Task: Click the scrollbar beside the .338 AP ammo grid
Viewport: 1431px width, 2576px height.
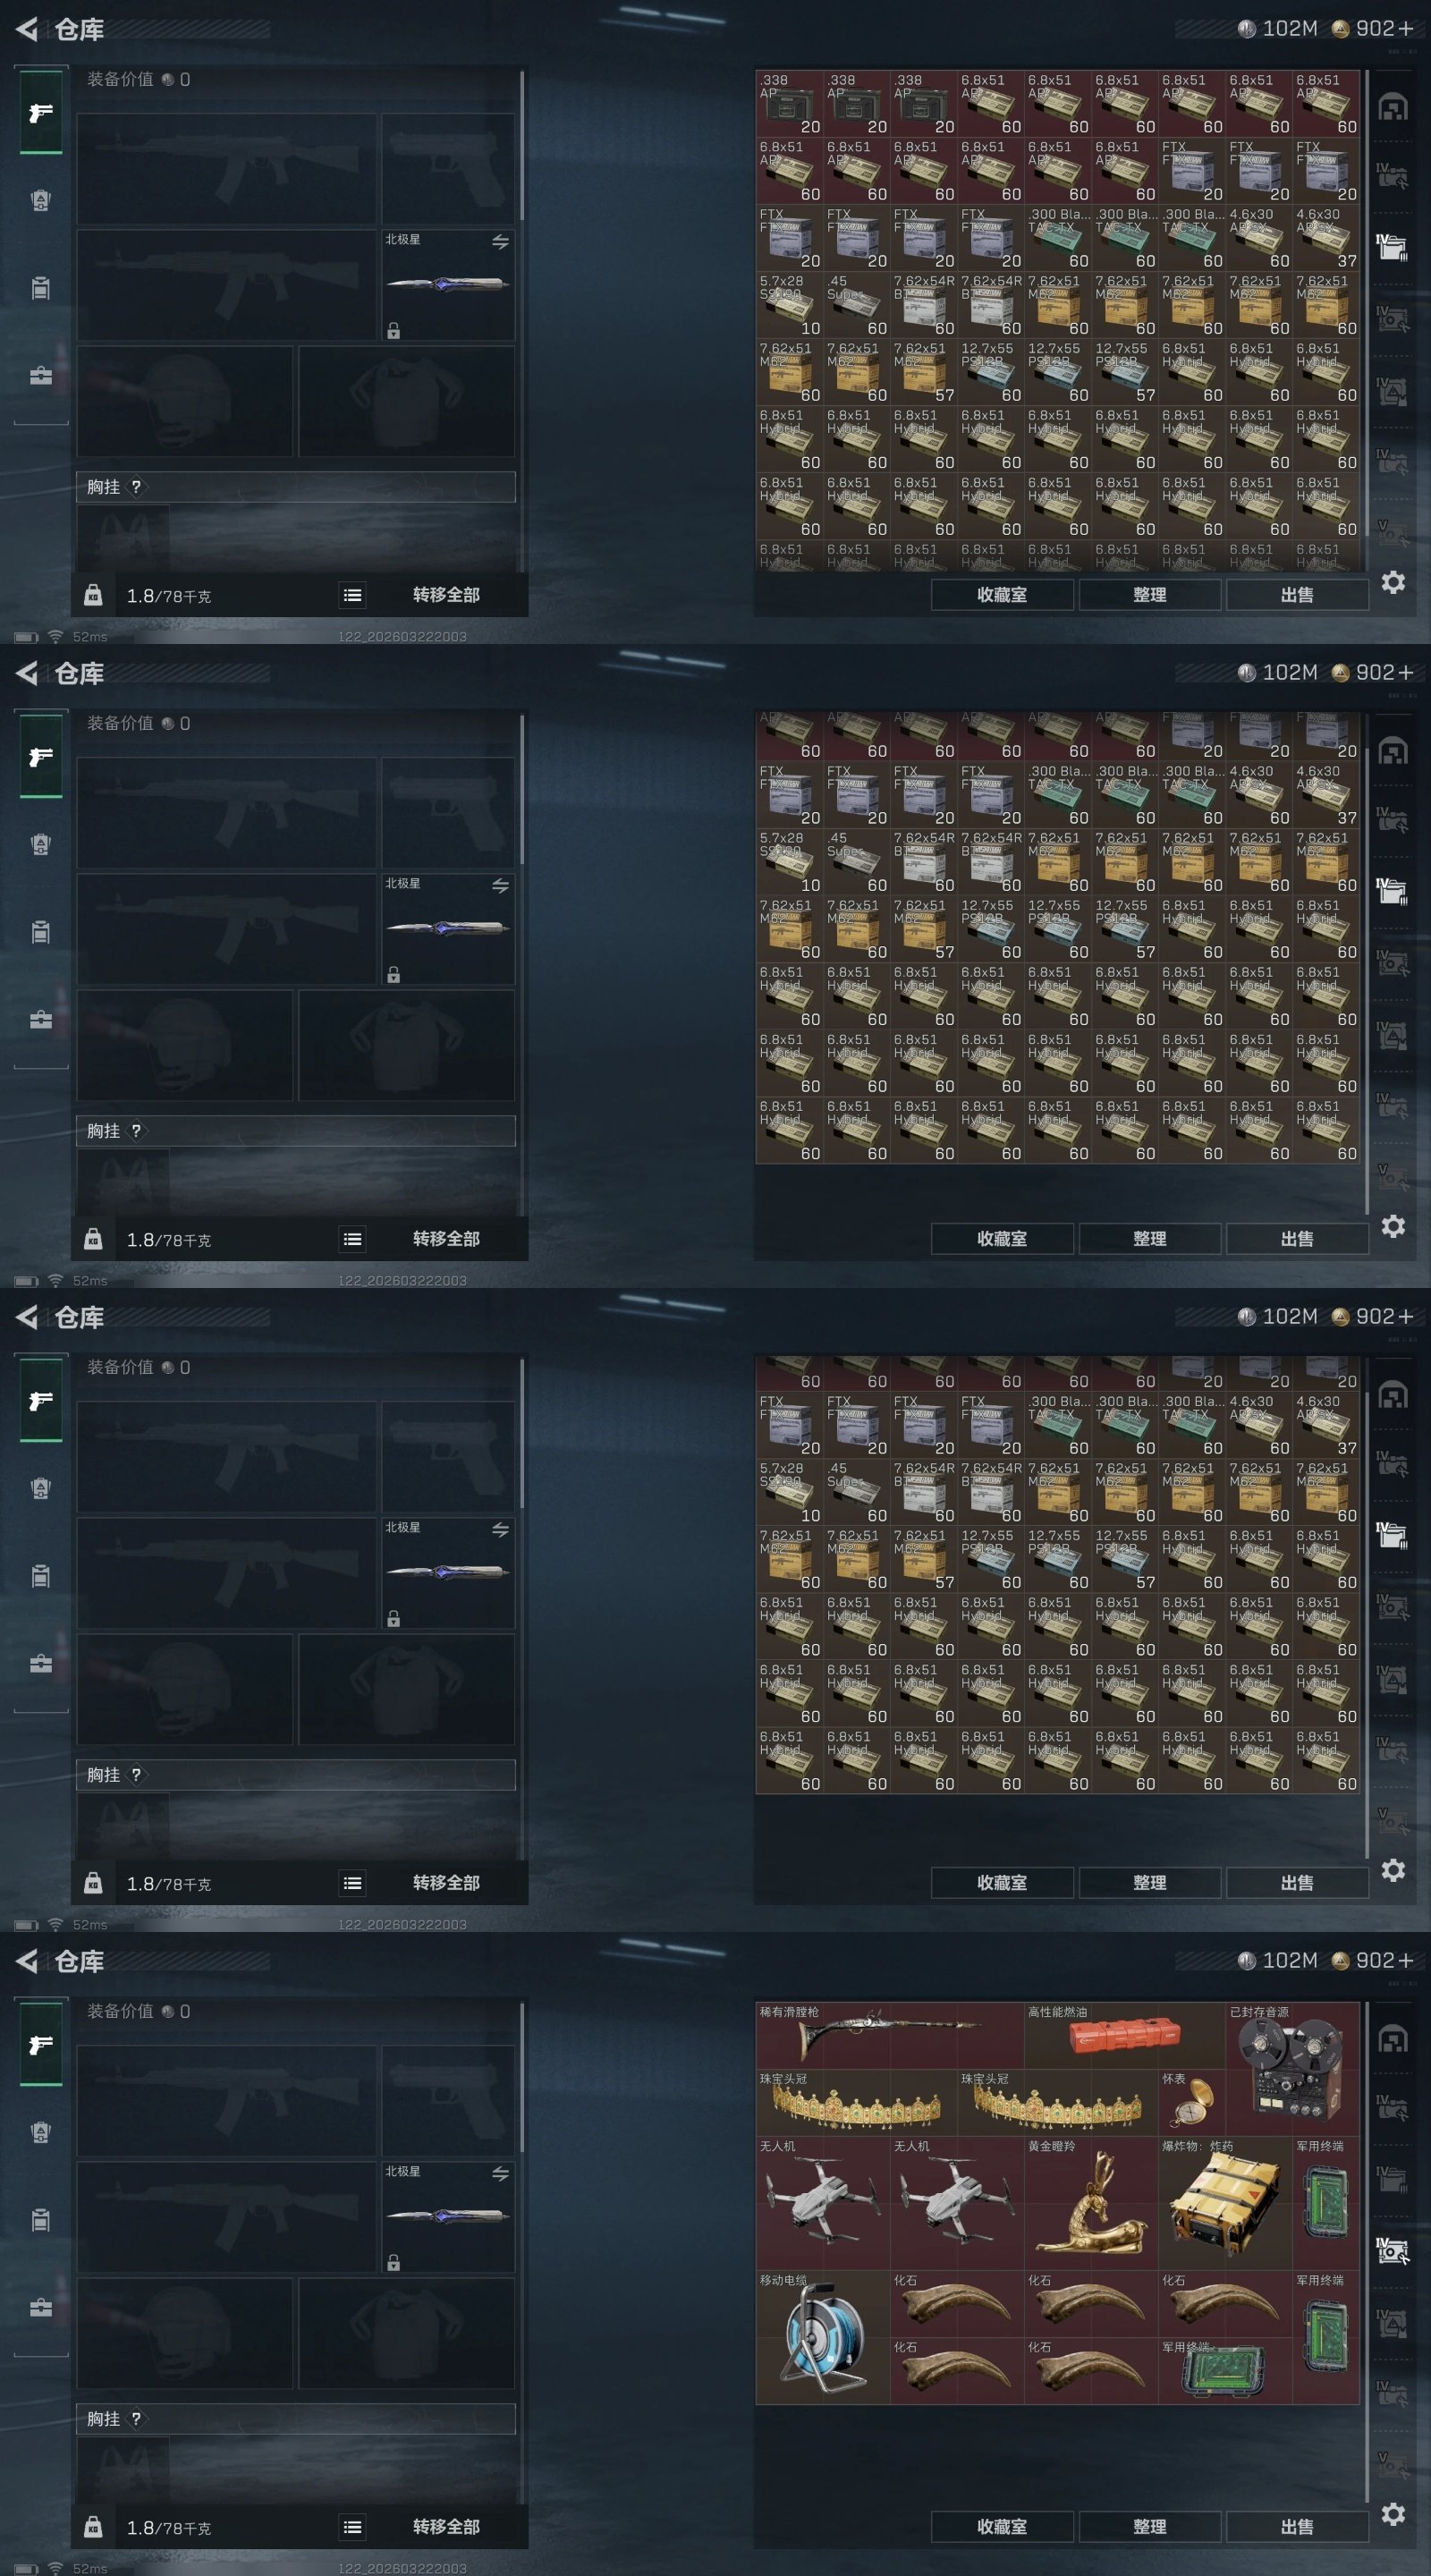Action: pyautogui.click(x=1366, y=320)
